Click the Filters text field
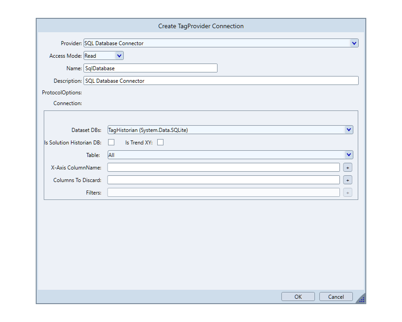Screen dimensions: 402x322 [x=223, y=193]
